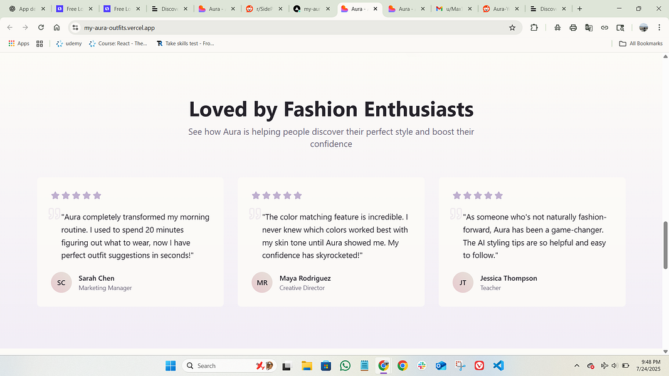Click the browser reload button
Image resolution: width=669 pixels, height=376 pixels.
click(41, 28)
